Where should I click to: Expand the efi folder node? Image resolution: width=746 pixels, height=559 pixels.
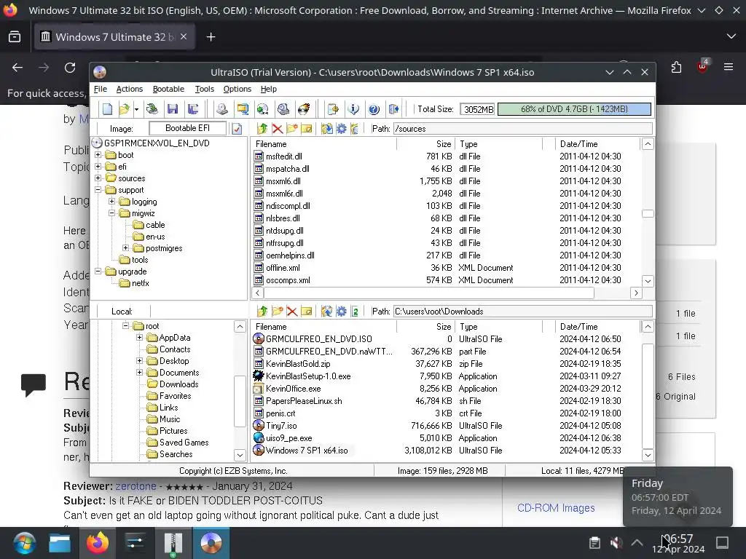coord(98,167)
